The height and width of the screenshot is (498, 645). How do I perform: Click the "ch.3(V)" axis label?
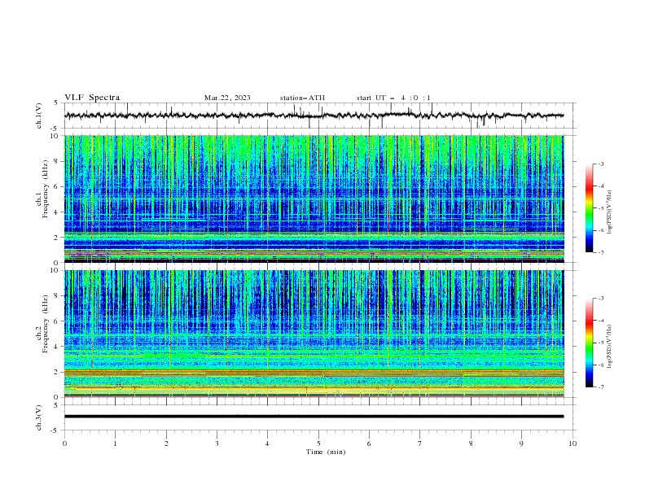[39, 417]
